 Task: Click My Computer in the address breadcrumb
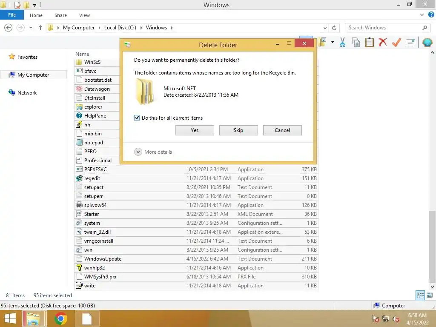click(79, 28)
